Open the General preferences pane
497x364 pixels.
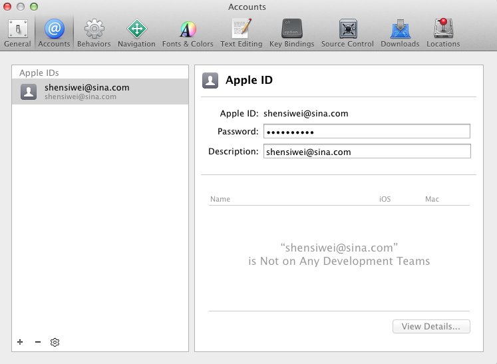[18, 33]
